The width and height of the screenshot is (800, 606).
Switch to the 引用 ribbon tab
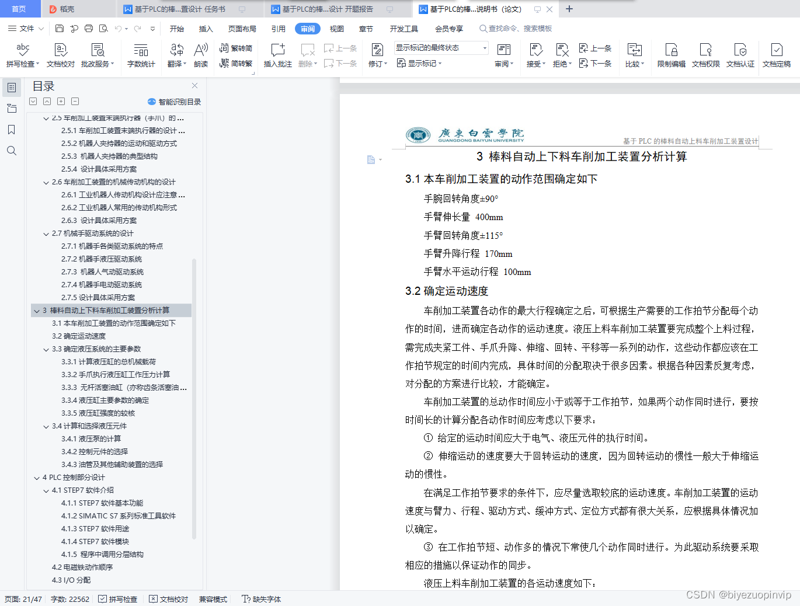point(279,29)
